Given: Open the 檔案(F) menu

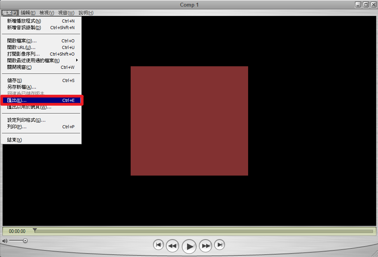Looking at the screenshot, I should point(9,13).
